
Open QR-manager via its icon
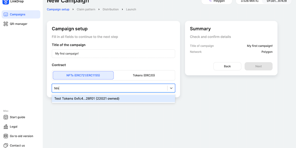[6, 24]
